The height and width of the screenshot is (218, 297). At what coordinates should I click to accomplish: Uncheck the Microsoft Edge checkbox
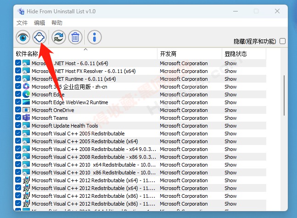[x=18, y=94]
